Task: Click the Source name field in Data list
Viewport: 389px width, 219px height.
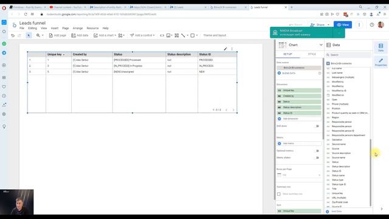Action: coord(339,158)
